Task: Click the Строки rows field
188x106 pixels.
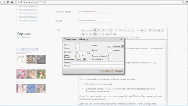Action: pyautogui.click(x=77, y=45)
